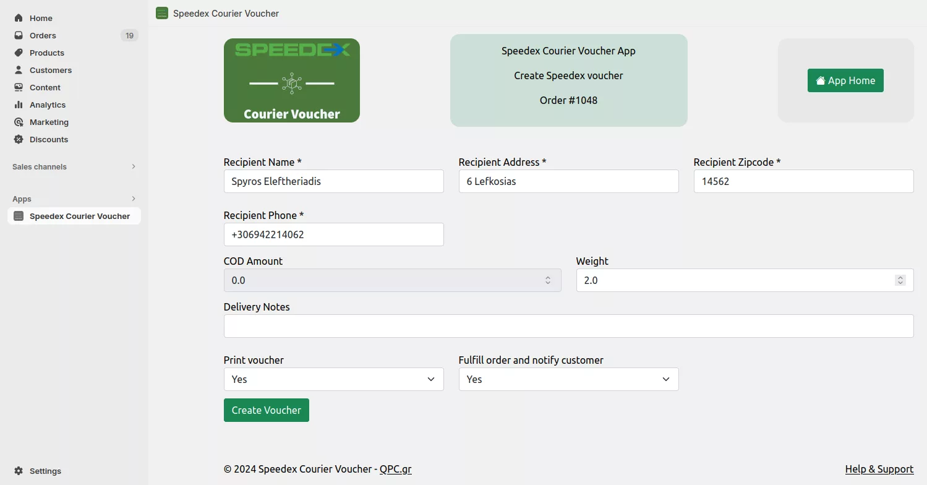
Task: Click the Speedex Courier Voucher logo
Action: click(292, 80)
